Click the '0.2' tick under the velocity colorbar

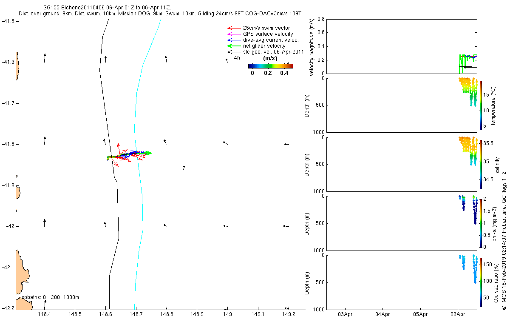(x=267, y=73)
